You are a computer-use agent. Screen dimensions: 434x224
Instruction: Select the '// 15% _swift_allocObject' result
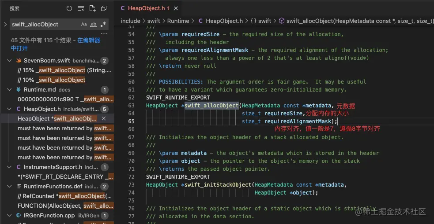(64, 70)
